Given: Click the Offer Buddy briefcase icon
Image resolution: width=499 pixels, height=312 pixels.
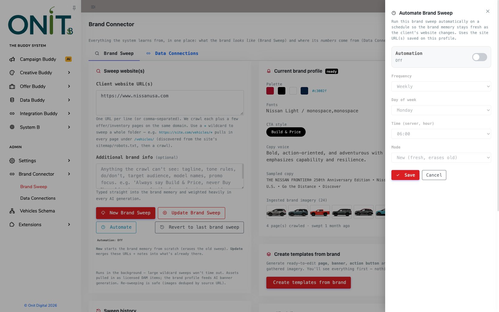Looking at the screenshot, I should tap(12, 86).
